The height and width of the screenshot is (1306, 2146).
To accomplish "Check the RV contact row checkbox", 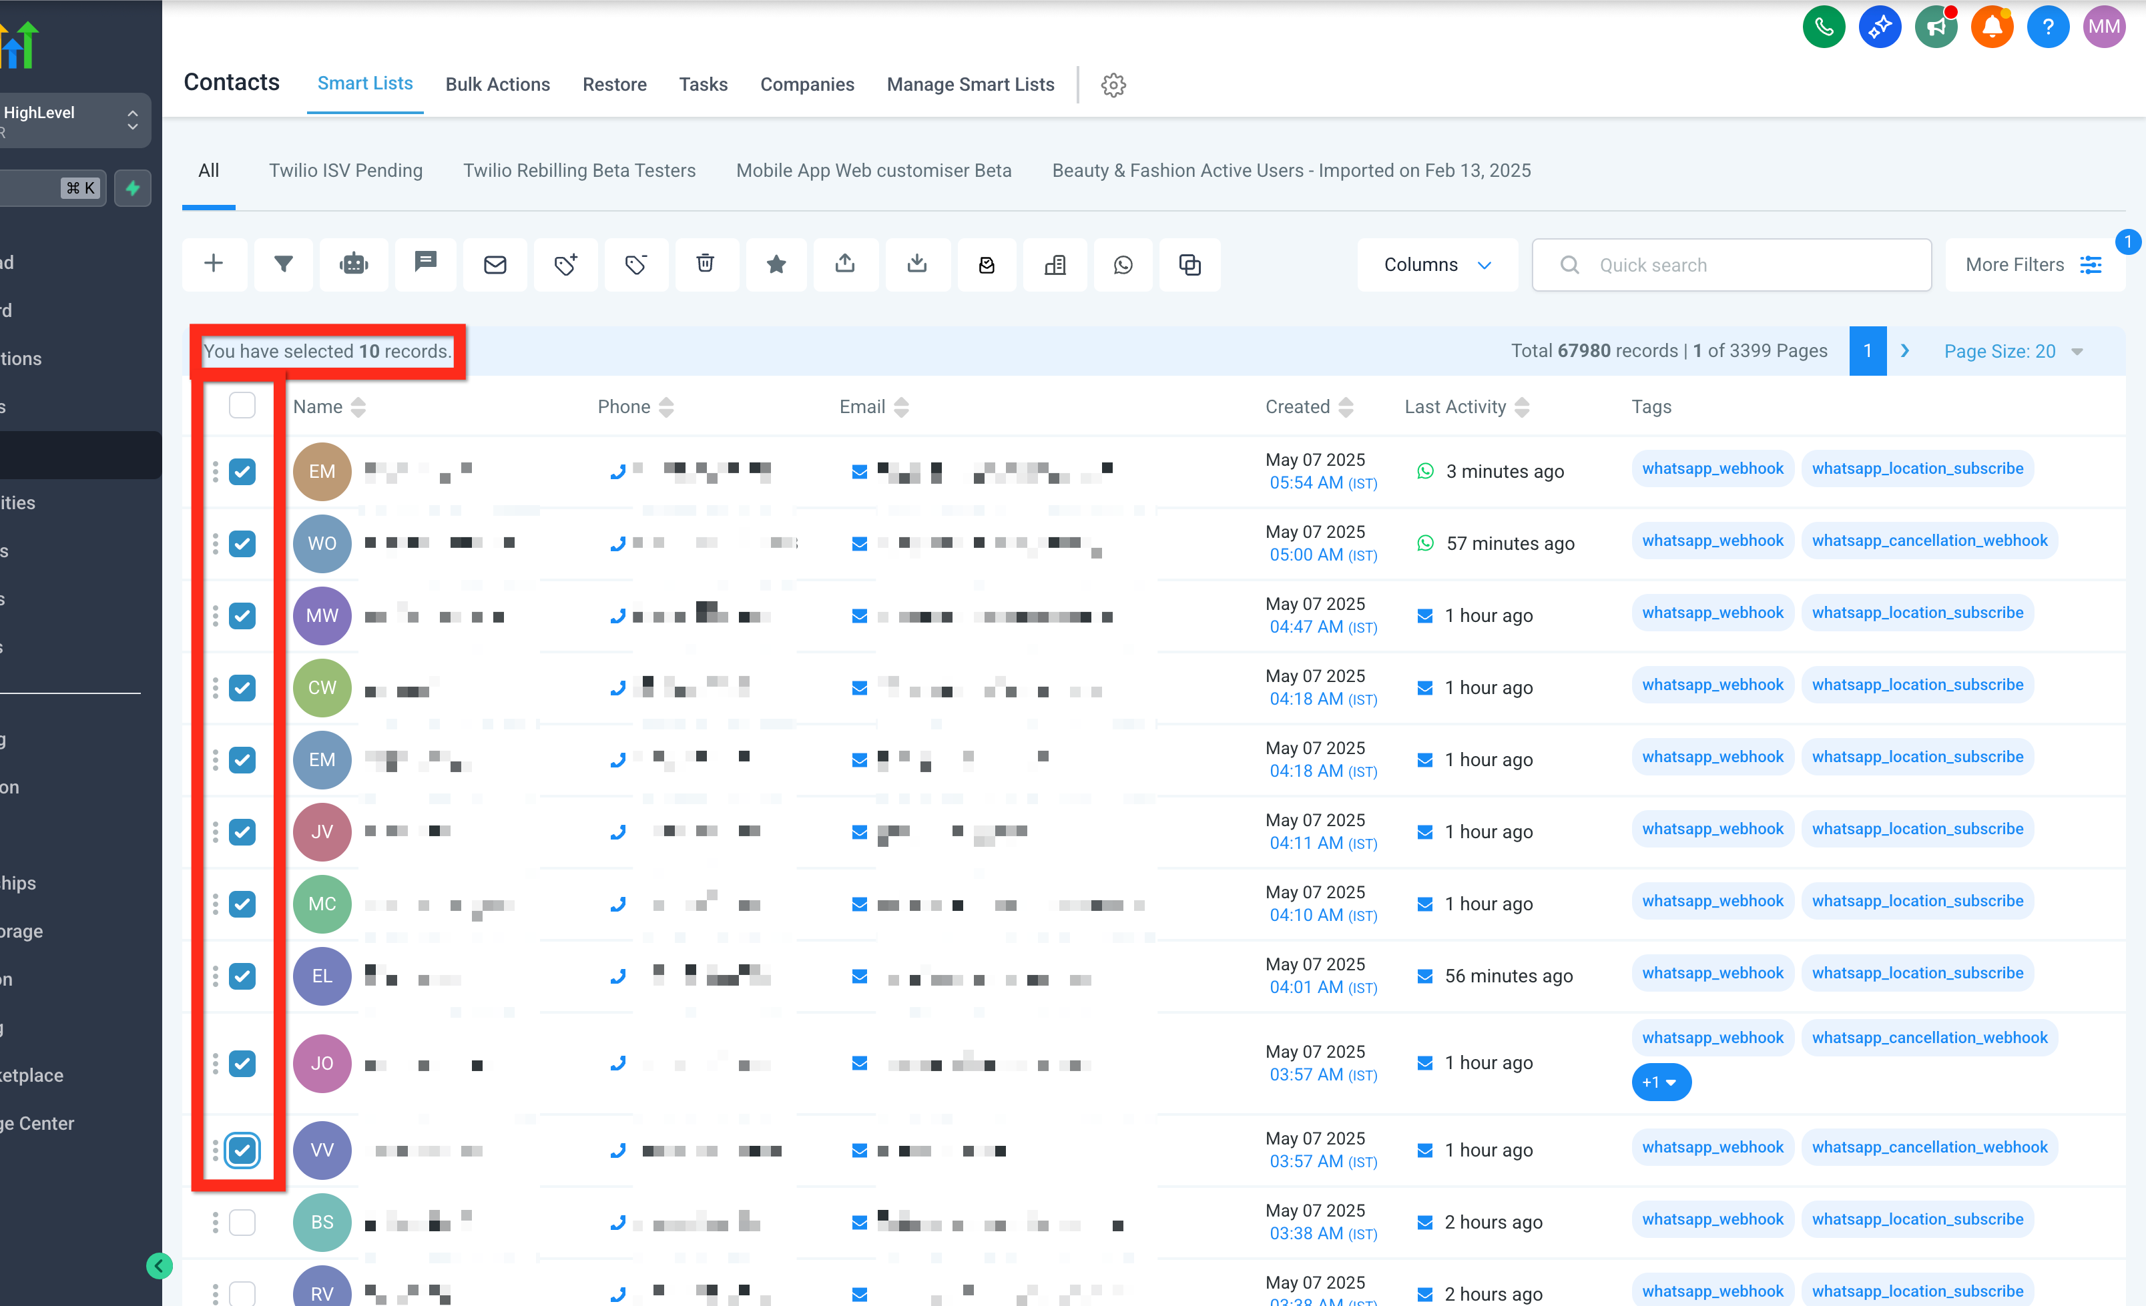I will coord(242,1293).
